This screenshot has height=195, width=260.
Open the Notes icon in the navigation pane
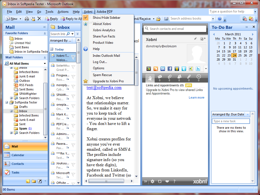28,181
